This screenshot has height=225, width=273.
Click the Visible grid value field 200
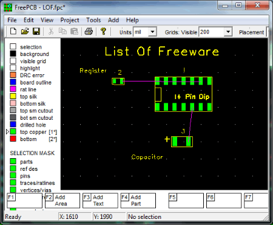(x=212, y=32)
